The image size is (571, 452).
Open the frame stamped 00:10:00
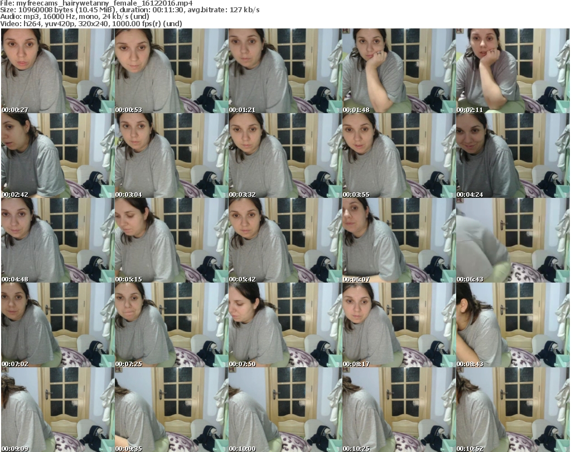(285, 410)
